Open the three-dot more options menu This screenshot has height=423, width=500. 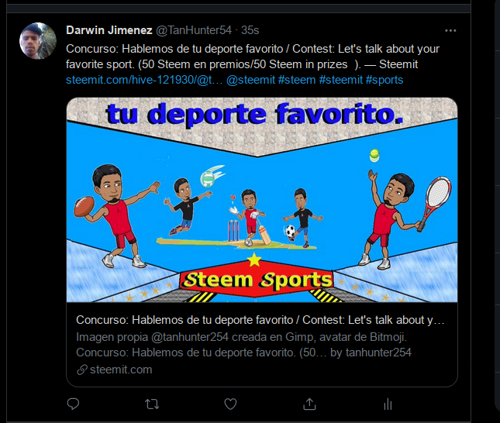[450, 30]
